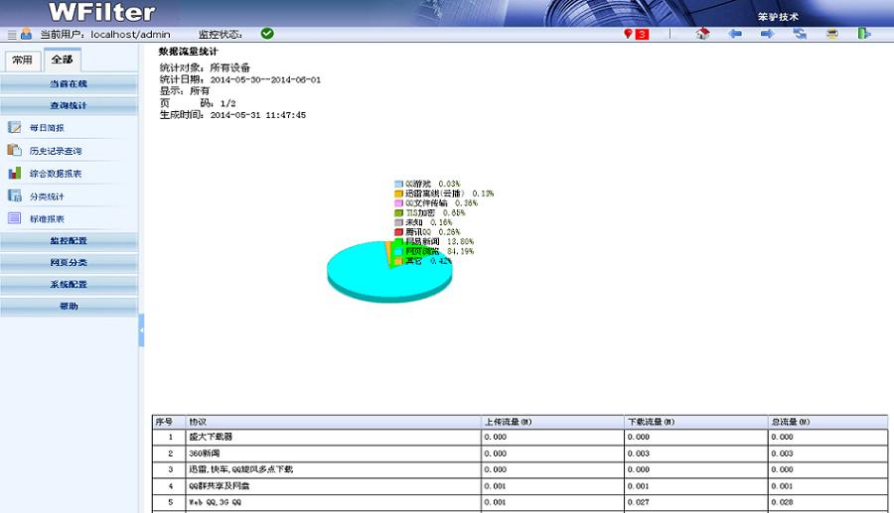Expand the 监控配置 section
The image size is (894, 513).
(x=69, y=241)
